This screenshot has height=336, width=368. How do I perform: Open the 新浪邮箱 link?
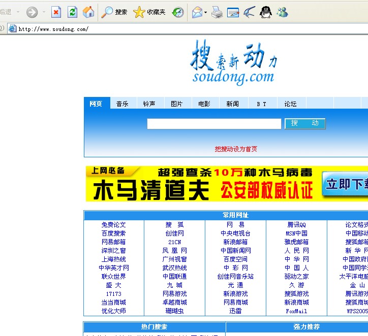(x=236, y=242)
